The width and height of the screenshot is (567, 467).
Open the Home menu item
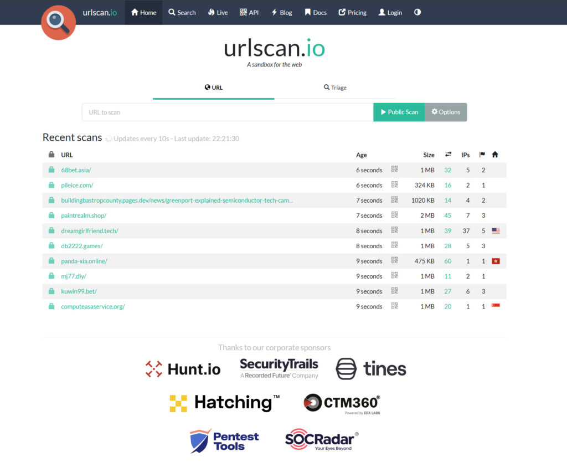tap(143, 12)
